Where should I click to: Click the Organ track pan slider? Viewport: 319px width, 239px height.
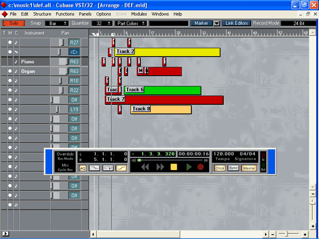(x=64, y=71)
